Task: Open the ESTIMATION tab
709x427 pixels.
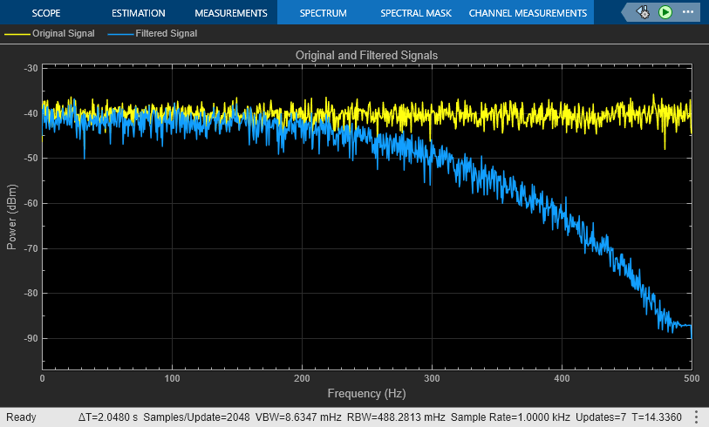Action: [140, 13]
